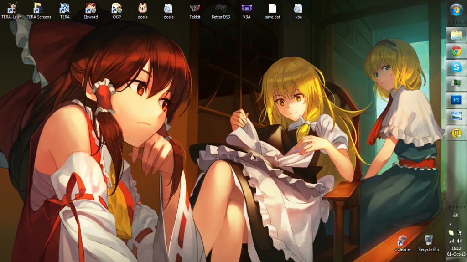Click the volume speaker tray icon
Image resolution: width=467 pixels, height=262 pixels.
pyautogui.click(x=460, y=241)
